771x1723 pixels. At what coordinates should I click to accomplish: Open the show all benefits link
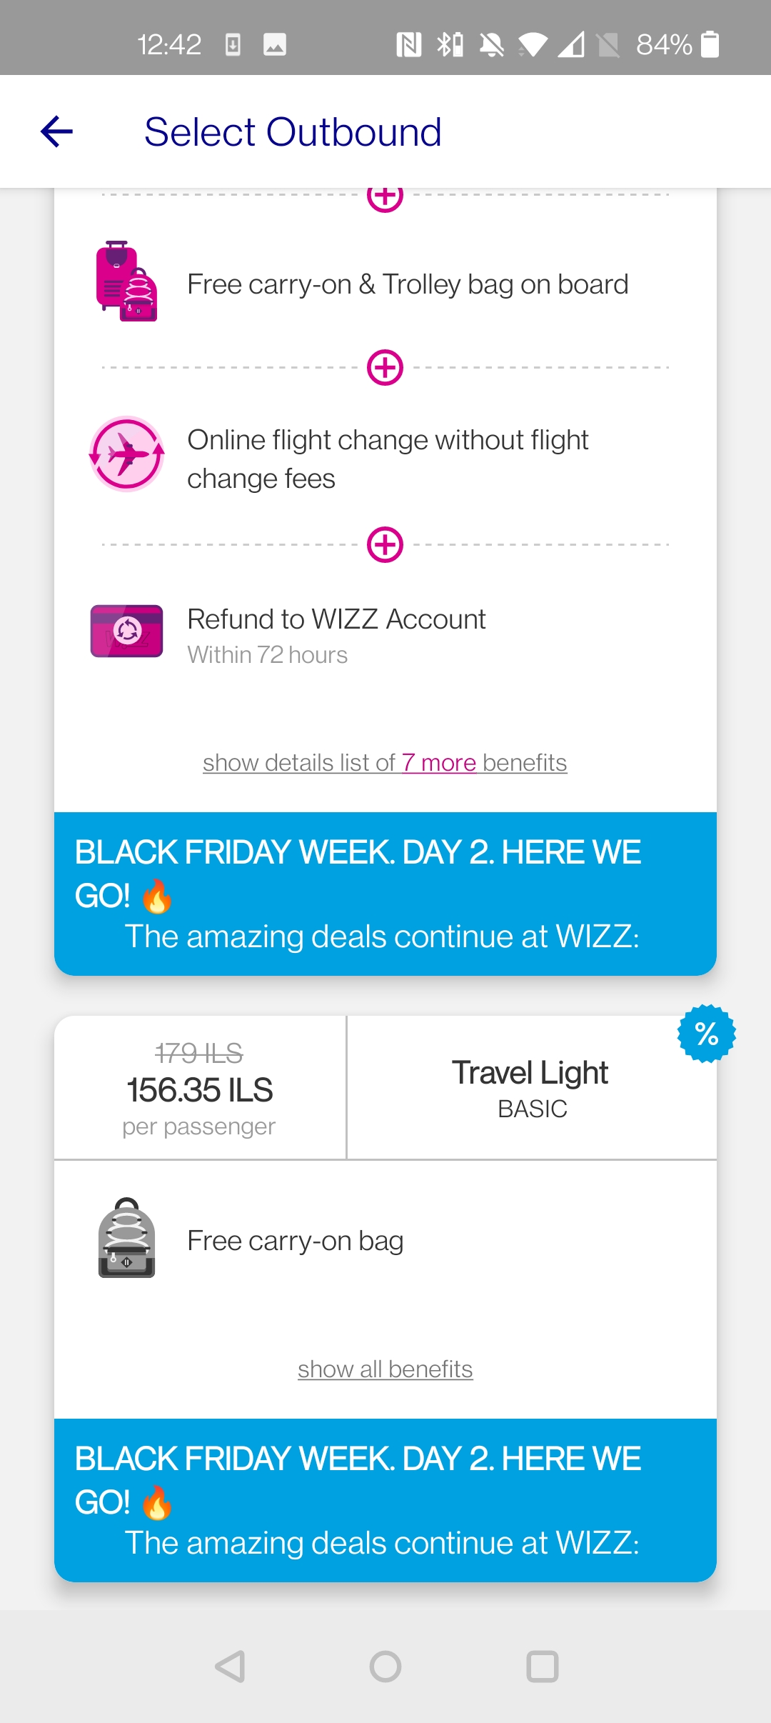pyautogui.click(x=385, y=1369)
